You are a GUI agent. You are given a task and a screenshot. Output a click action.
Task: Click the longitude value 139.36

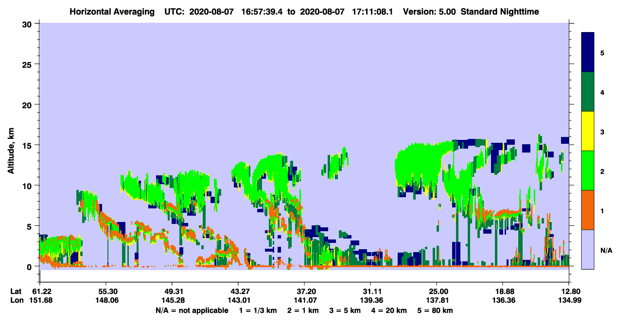pos(370,300)
